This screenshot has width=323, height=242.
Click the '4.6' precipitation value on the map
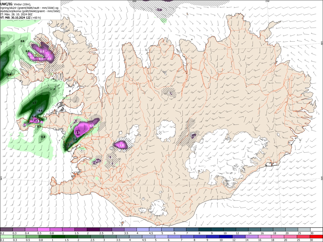[x=40, y=111]
